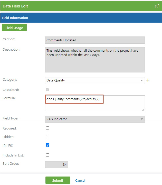Open the Category dropdown arrow

pos(142,80)
